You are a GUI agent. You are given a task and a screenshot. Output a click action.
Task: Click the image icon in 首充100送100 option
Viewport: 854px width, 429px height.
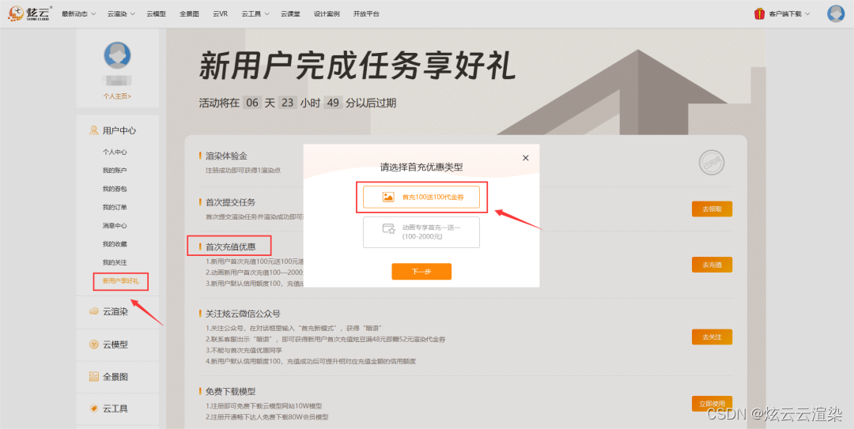[x=388, y=197]
